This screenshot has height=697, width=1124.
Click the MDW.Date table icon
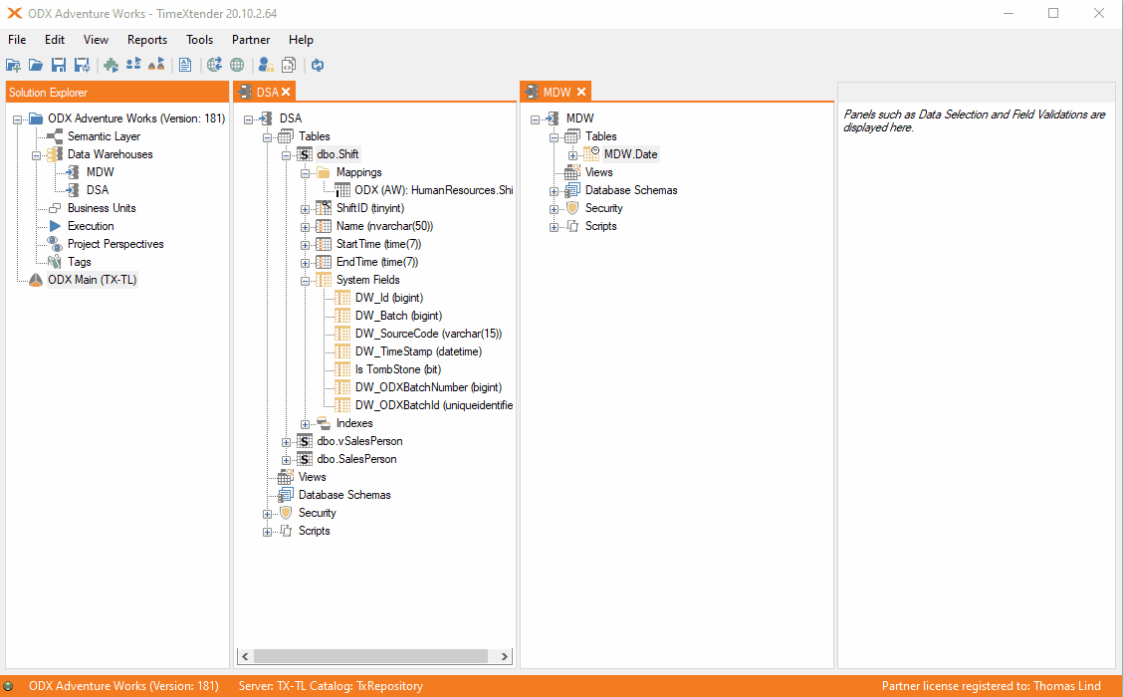[591, 154]
